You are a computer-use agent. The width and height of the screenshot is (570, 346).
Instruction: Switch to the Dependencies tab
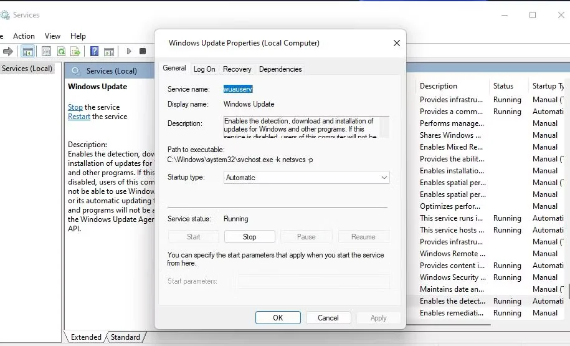coord(280,69)
